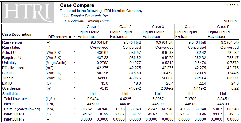Screen dimensions: 241x123
Task: Click Required U value 437.23
Action: pos(103,58)
